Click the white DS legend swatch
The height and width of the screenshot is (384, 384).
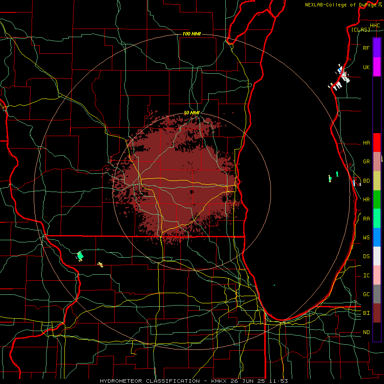pos(377,256)
